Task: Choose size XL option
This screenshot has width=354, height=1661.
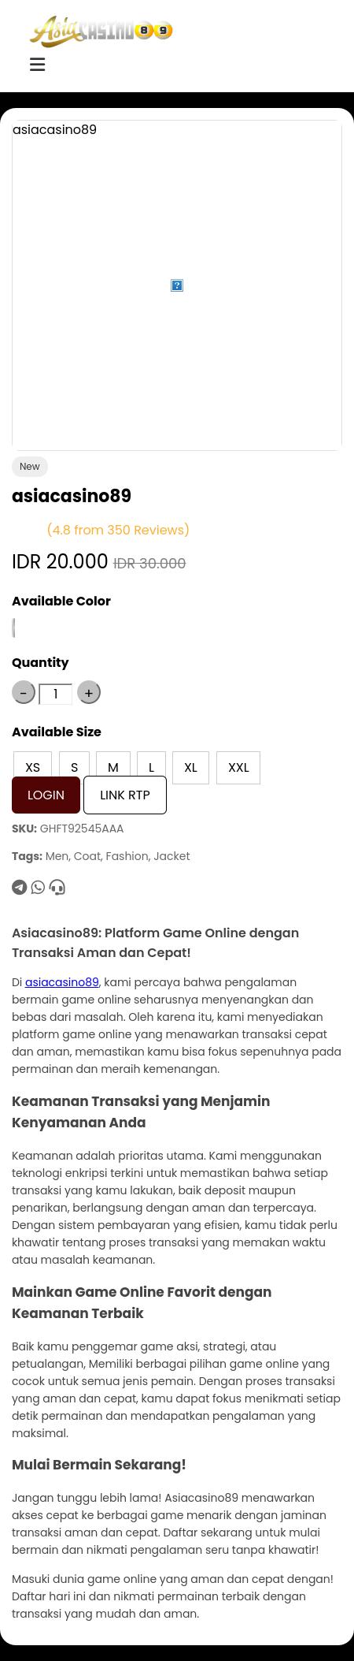Action: coord(190,767)
